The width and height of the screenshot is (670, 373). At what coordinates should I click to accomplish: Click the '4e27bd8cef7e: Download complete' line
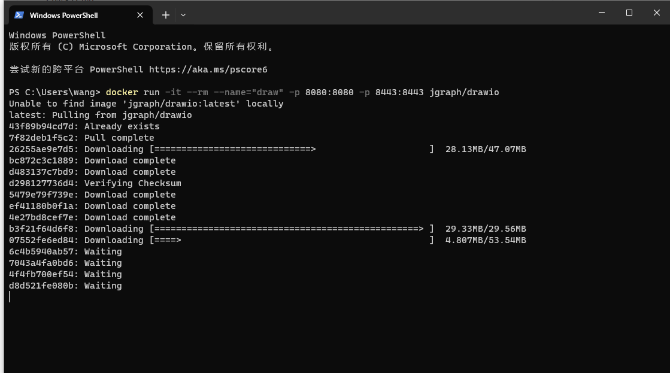pyautogui.click(x=92, y=217)
